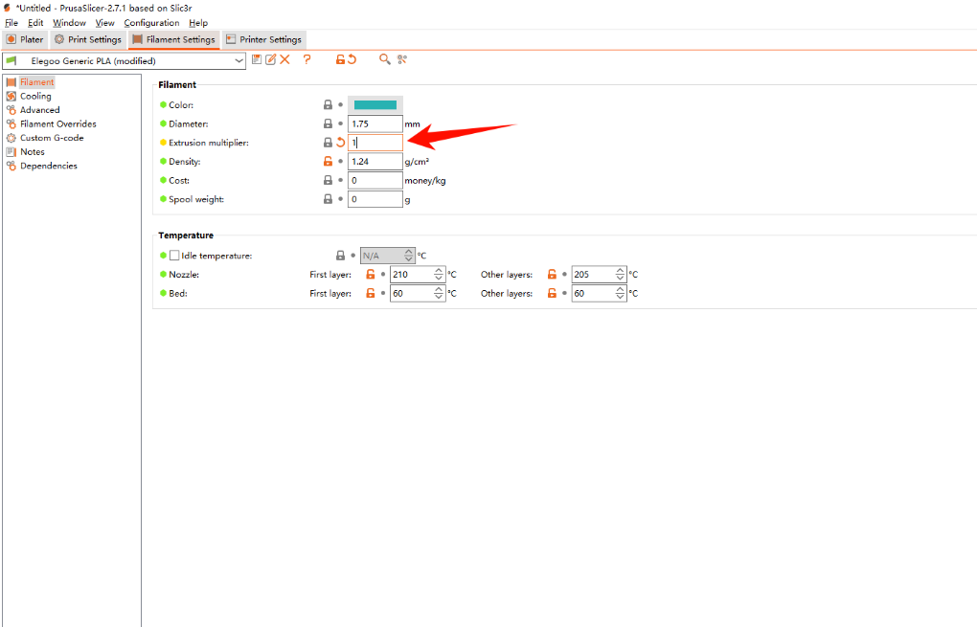The height and width of the screenshot is (627, 977).
Task: Click the save preset icon
Action: click(x=257, y=59)
